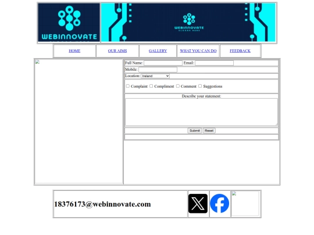The image size is (314, 235).
Task: Tick the Suggestions checkbox
Action: (x=200, y=86)
